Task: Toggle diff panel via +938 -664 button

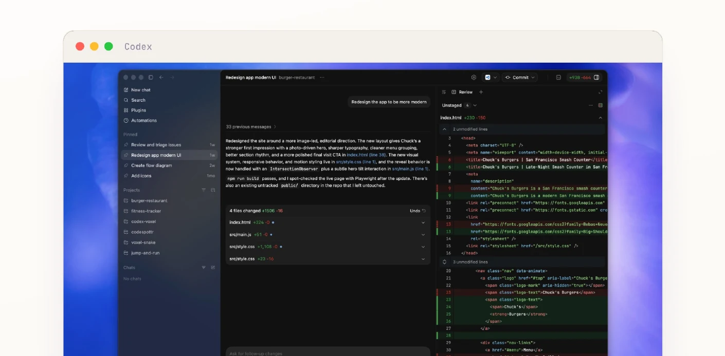Action: (583, 78)
